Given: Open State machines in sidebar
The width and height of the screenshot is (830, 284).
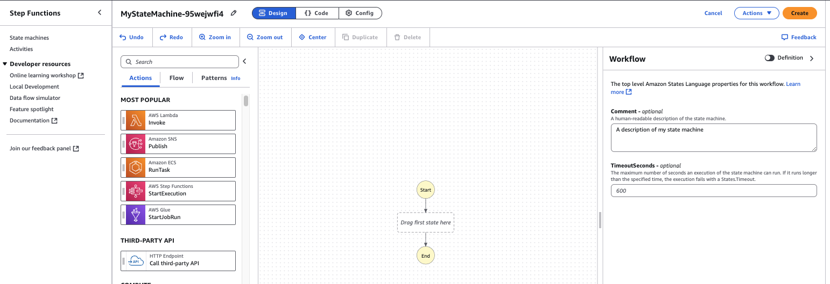Looking at the screenshot, I should (x=29, y=38).
